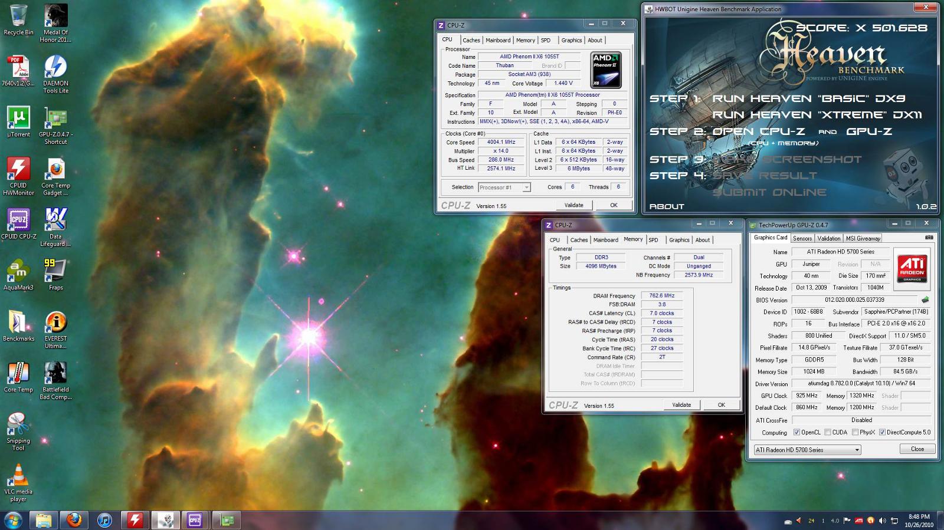Click the clock showing 8:48 PM
The height and width of the screenshot is (530, 944).
pyautogui.click(x=919, y=516)
